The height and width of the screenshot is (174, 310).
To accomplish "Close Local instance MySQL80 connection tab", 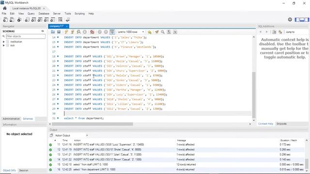I will click(44, 8).
